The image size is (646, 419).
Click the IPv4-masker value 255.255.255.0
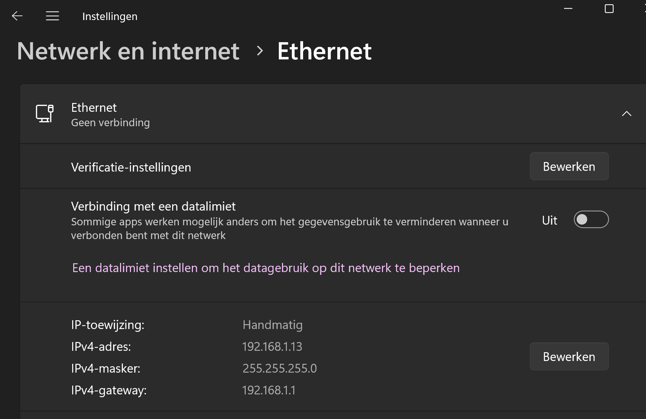[x=280, y=368]
